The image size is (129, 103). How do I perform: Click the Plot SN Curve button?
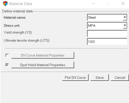point(75,78)
